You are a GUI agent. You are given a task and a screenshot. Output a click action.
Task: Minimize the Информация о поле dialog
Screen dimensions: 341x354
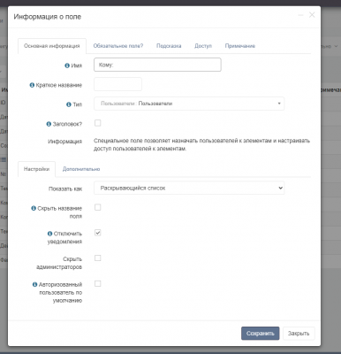click(300, 15)
